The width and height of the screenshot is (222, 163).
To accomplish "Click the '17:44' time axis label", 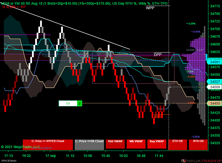I will (x=159, y=156).
